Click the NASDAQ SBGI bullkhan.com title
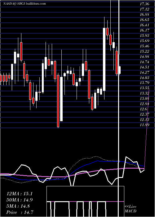Image resolution: width=155 pixels, height=217 pixels. point(24,3)
